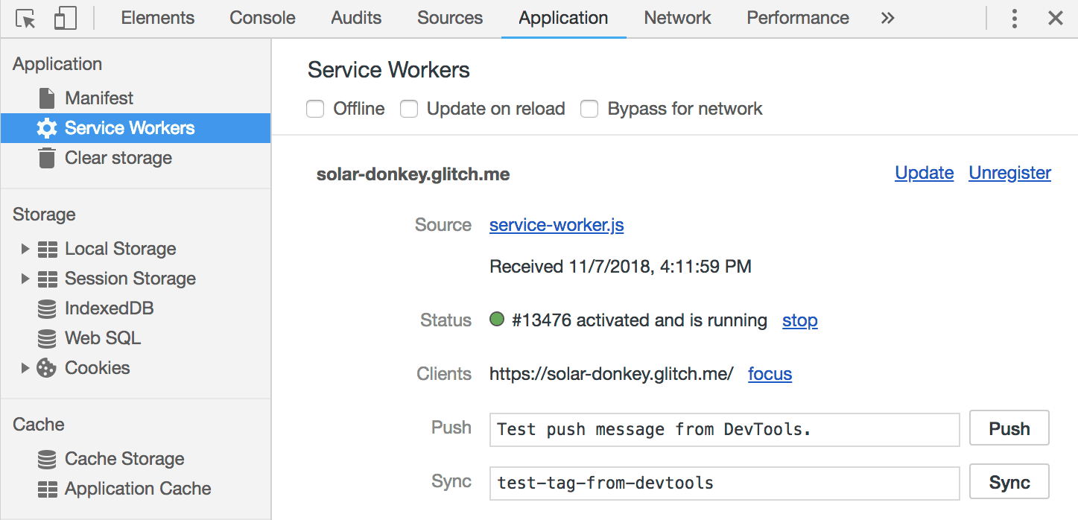Expand the Cookies section

click(x=25, y=367)
